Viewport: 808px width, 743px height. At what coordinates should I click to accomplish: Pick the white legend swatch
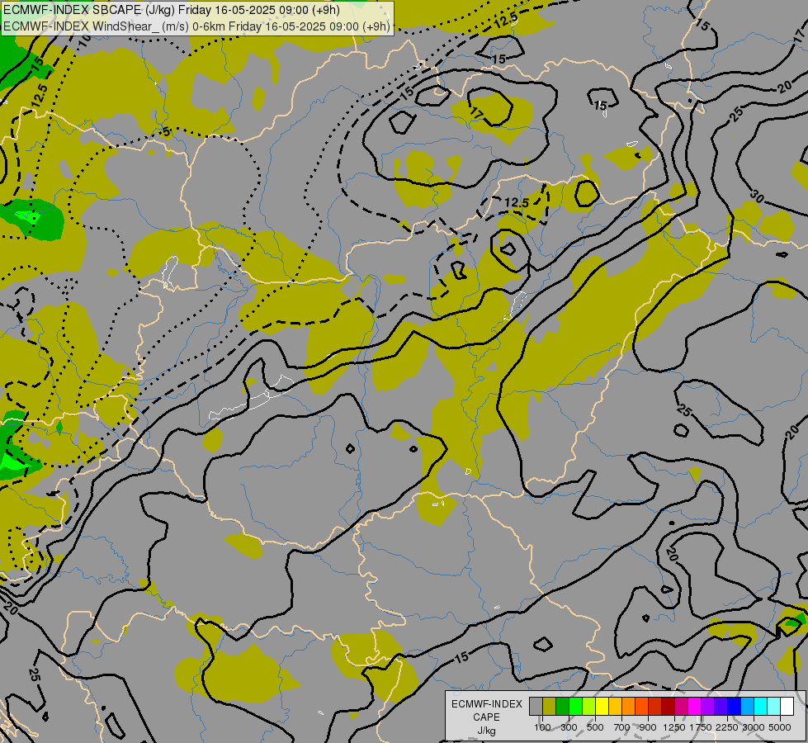[x=787, y=707]
